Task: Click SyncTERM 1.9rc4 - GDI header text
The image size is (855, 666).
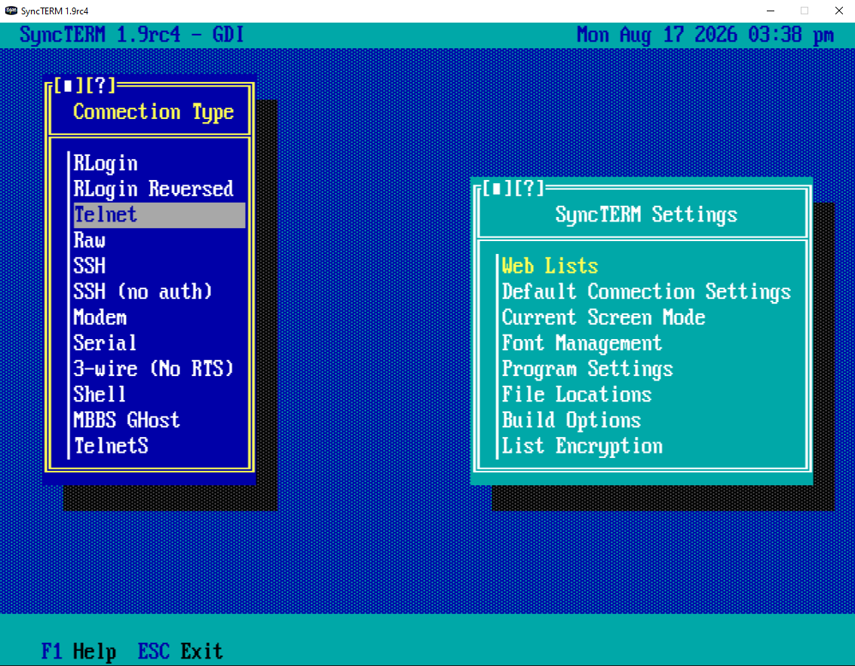Action: tap(131, 35)
